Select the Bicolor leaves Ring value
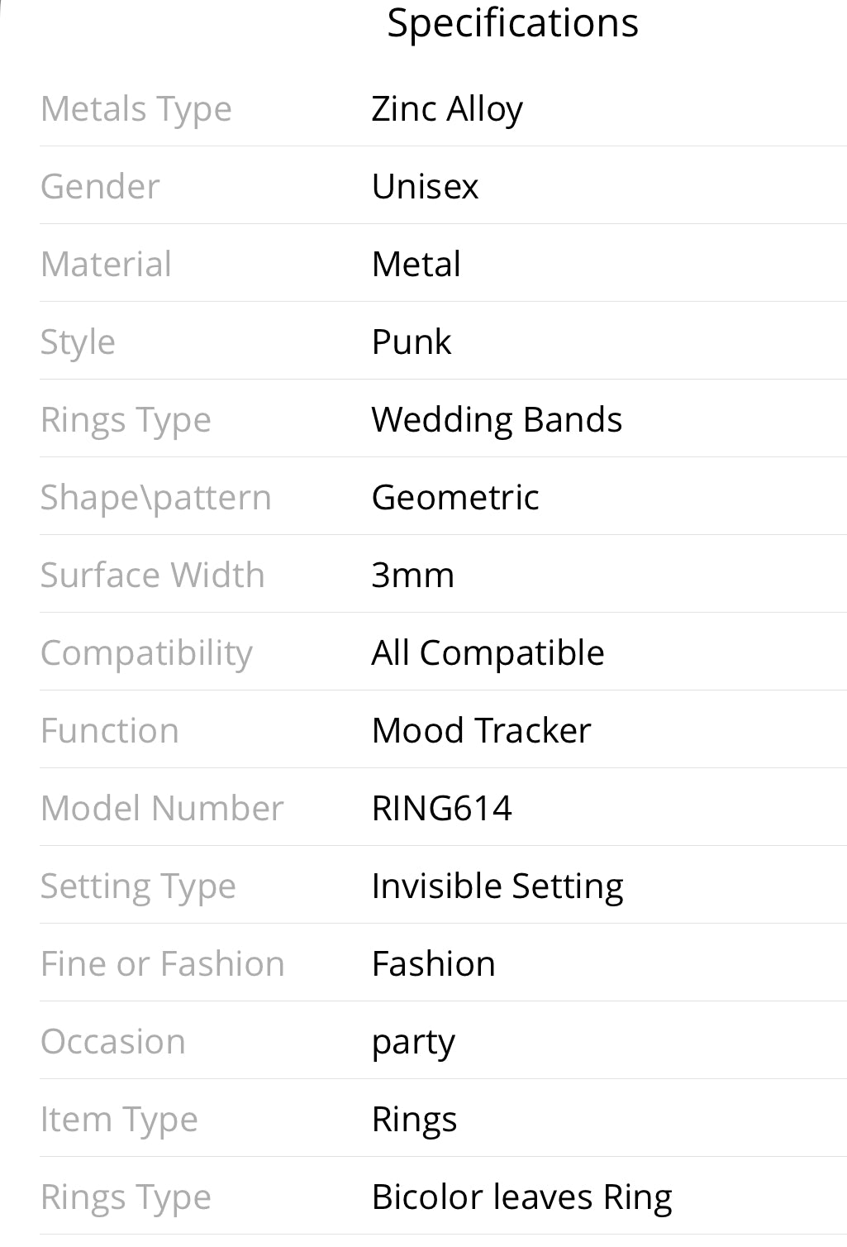 (x=522, y=1198)
